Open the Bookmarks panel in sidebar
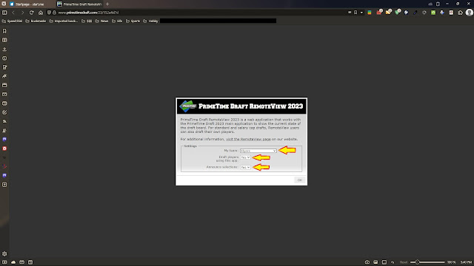 point(4,31)
